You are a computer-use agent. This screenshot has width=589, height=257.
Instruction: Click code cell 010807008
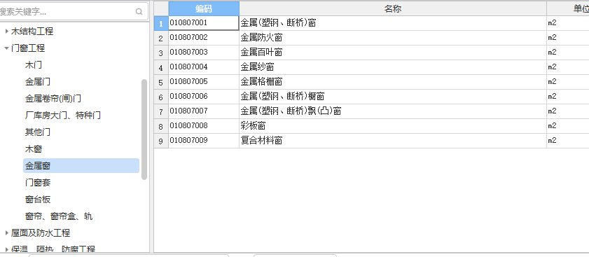[x=204, y=126]
